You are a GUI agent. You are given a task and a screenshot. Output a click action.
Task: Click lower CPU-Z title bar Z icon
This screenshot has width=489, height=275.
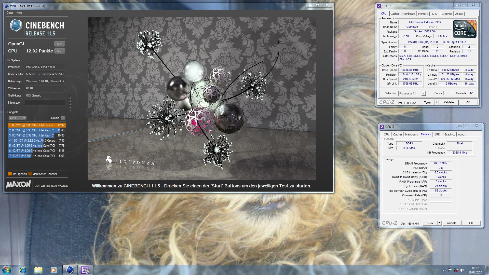click(x=382, y=127)
